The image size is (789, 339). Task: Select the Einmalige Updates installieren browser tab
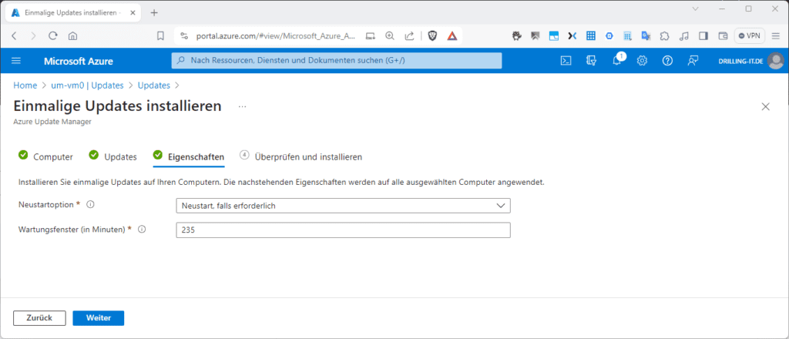[x=73, y=12]
